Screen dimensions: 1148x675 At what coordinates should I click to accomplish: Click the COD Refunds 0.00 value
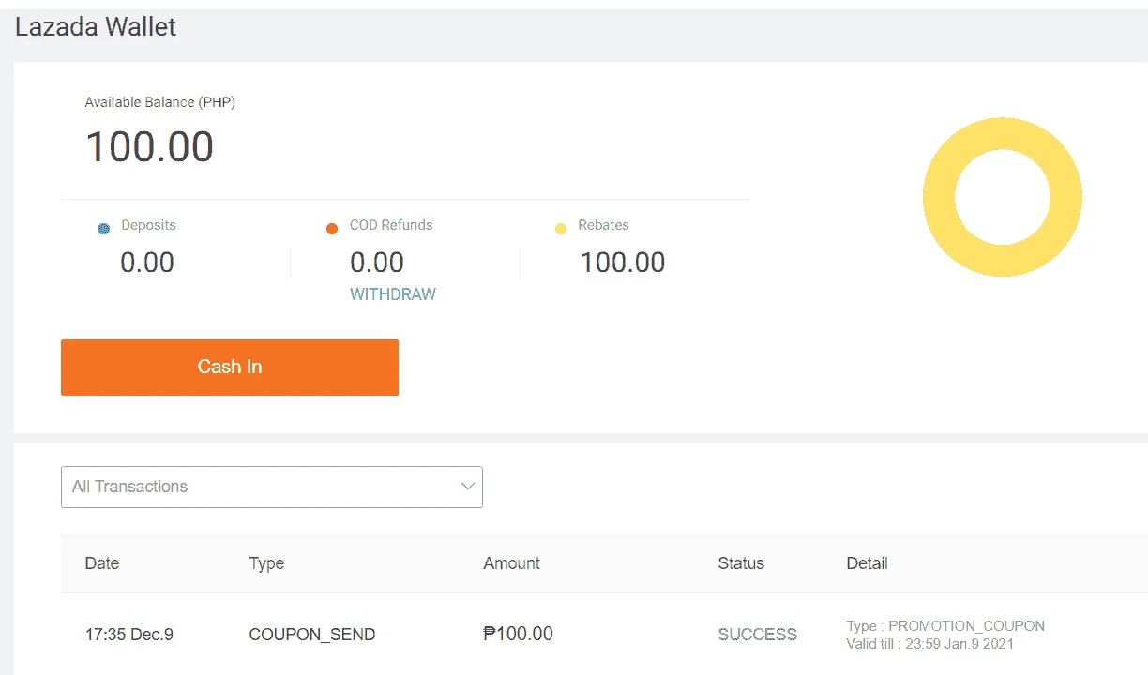click(377, 262)
